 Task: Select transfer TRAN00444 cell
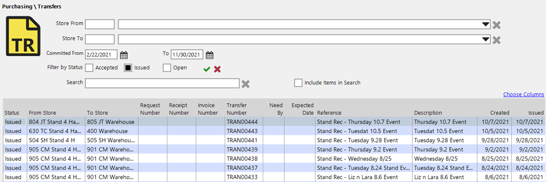coord(244,122)
